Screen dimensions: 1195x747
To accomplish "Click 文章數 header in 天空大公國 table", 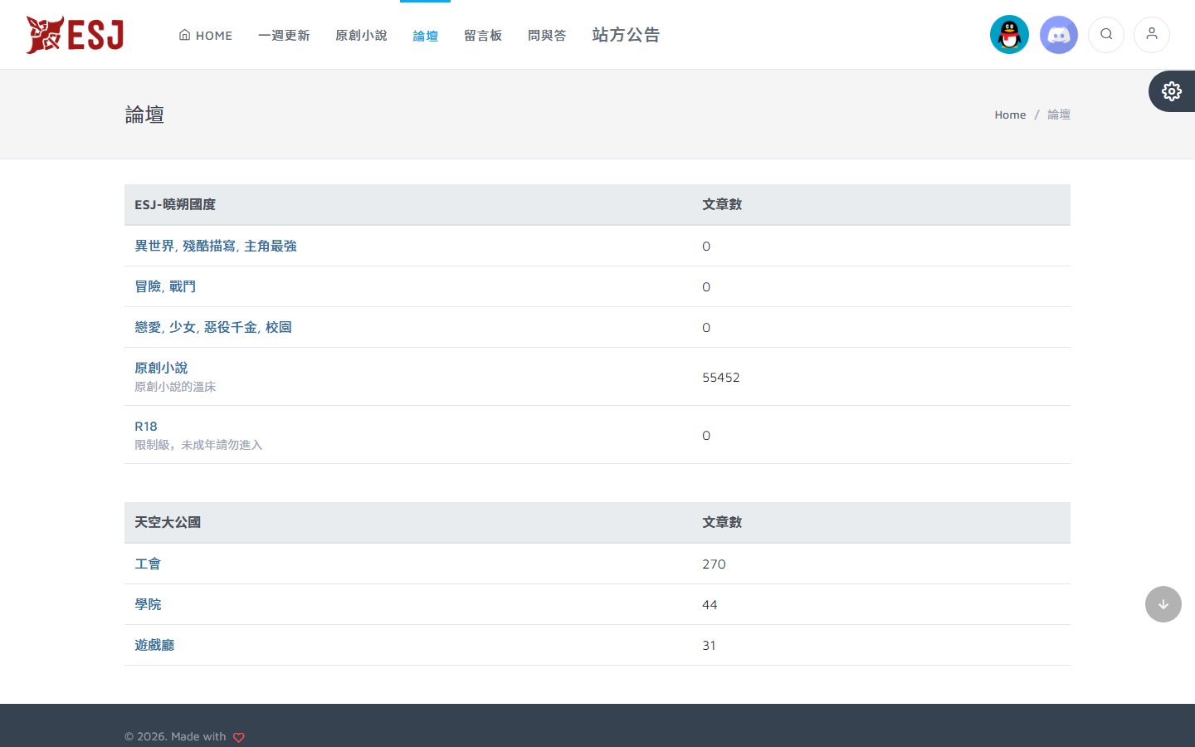I will [x=722, y=522].
